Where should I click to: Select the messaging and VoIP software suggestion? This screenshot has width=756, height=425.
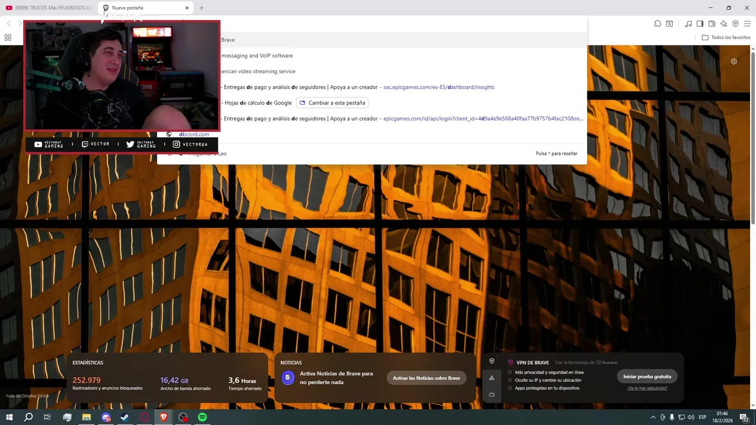pyautogui.click(x=372, y=55)
